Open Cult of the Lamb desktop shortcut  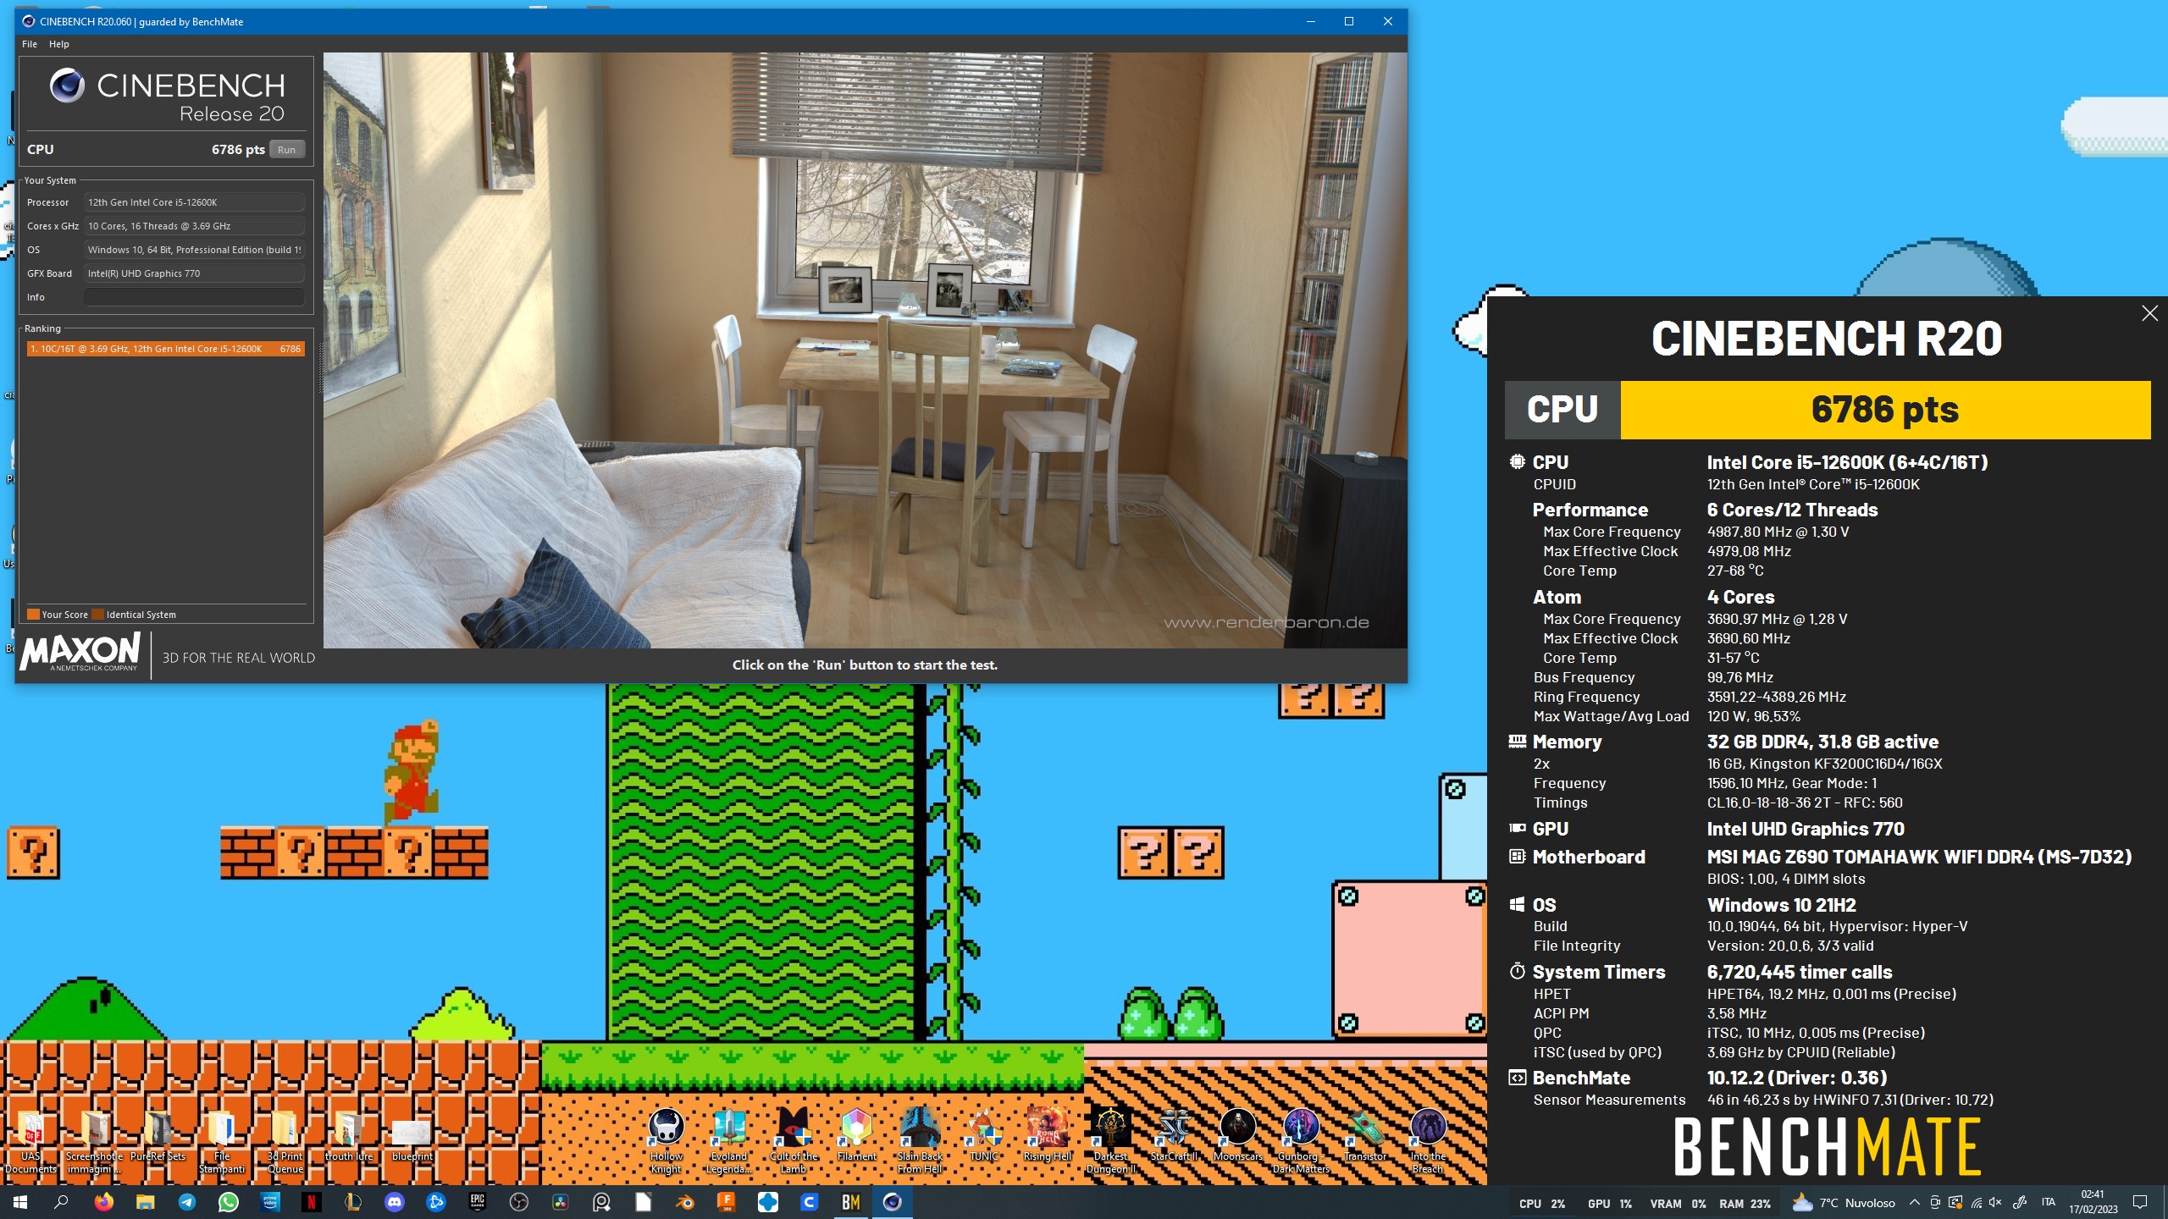pyautogui.click(x=794, y=1141)
